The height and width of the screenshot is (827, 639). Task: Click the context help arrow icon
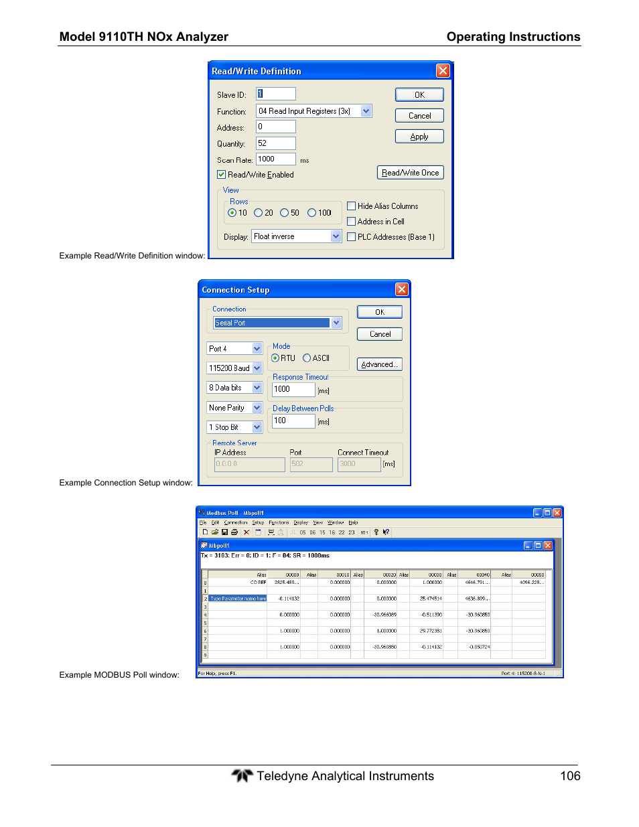[386, 532]
